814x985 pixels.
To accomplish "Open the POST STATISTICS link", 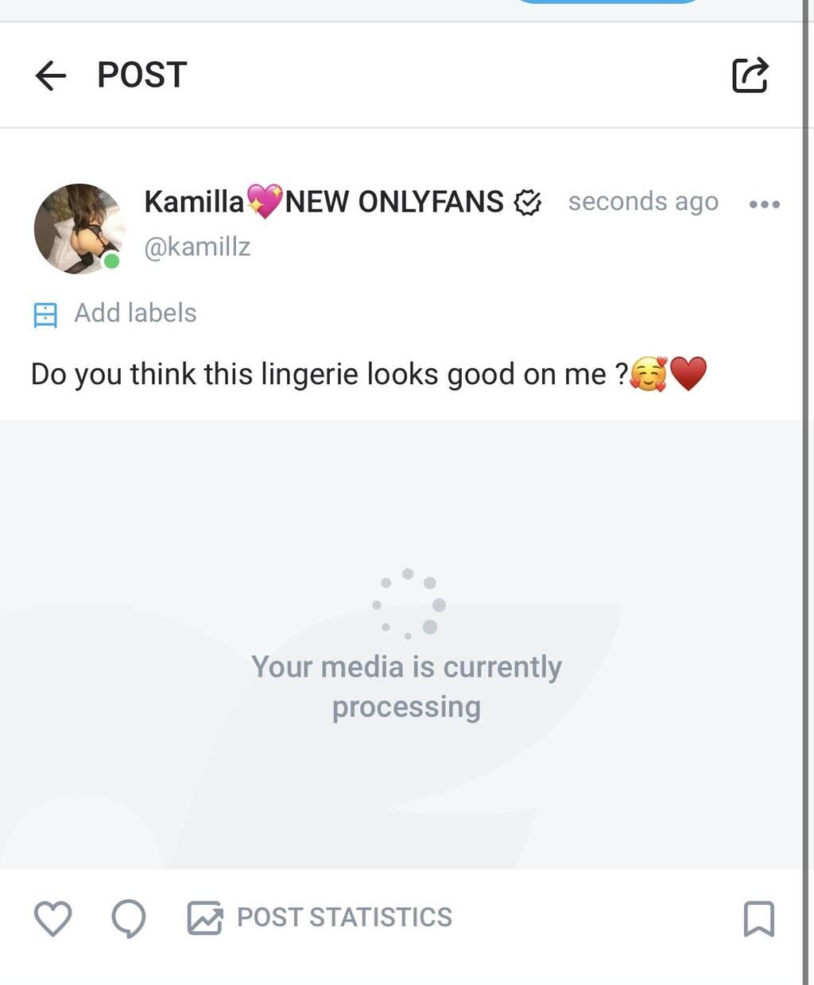I will point(344,917).
